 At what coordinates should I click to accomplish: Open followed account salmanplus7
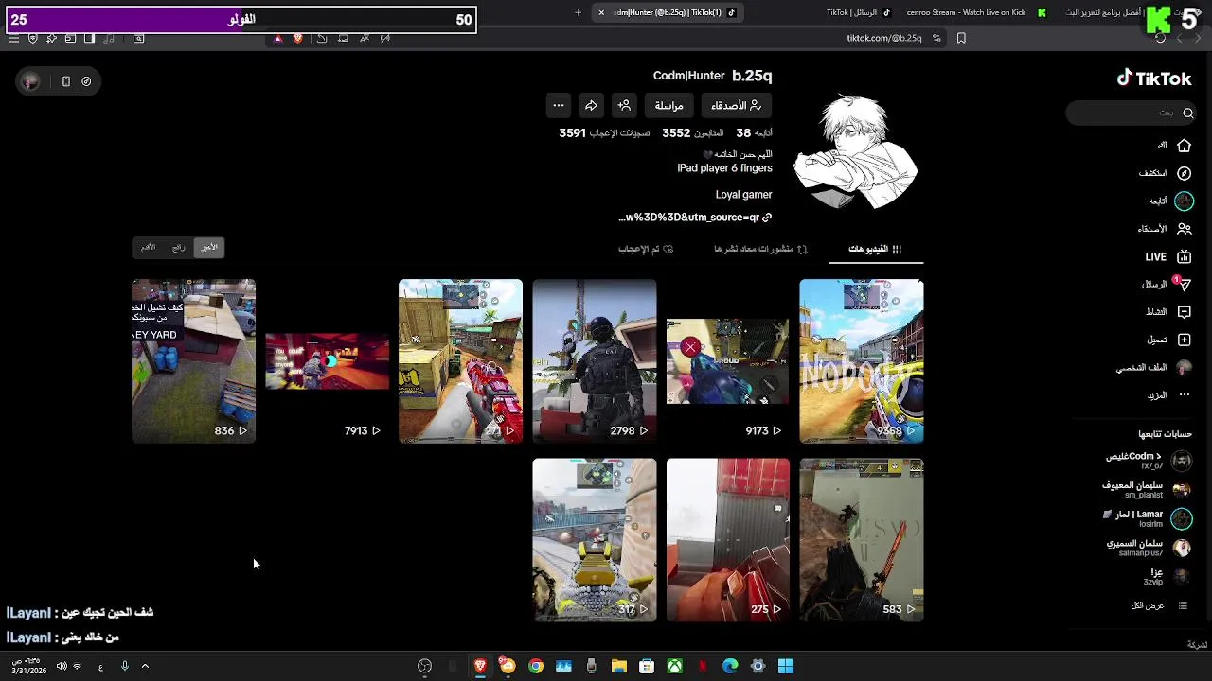[x=1148, y=548]
